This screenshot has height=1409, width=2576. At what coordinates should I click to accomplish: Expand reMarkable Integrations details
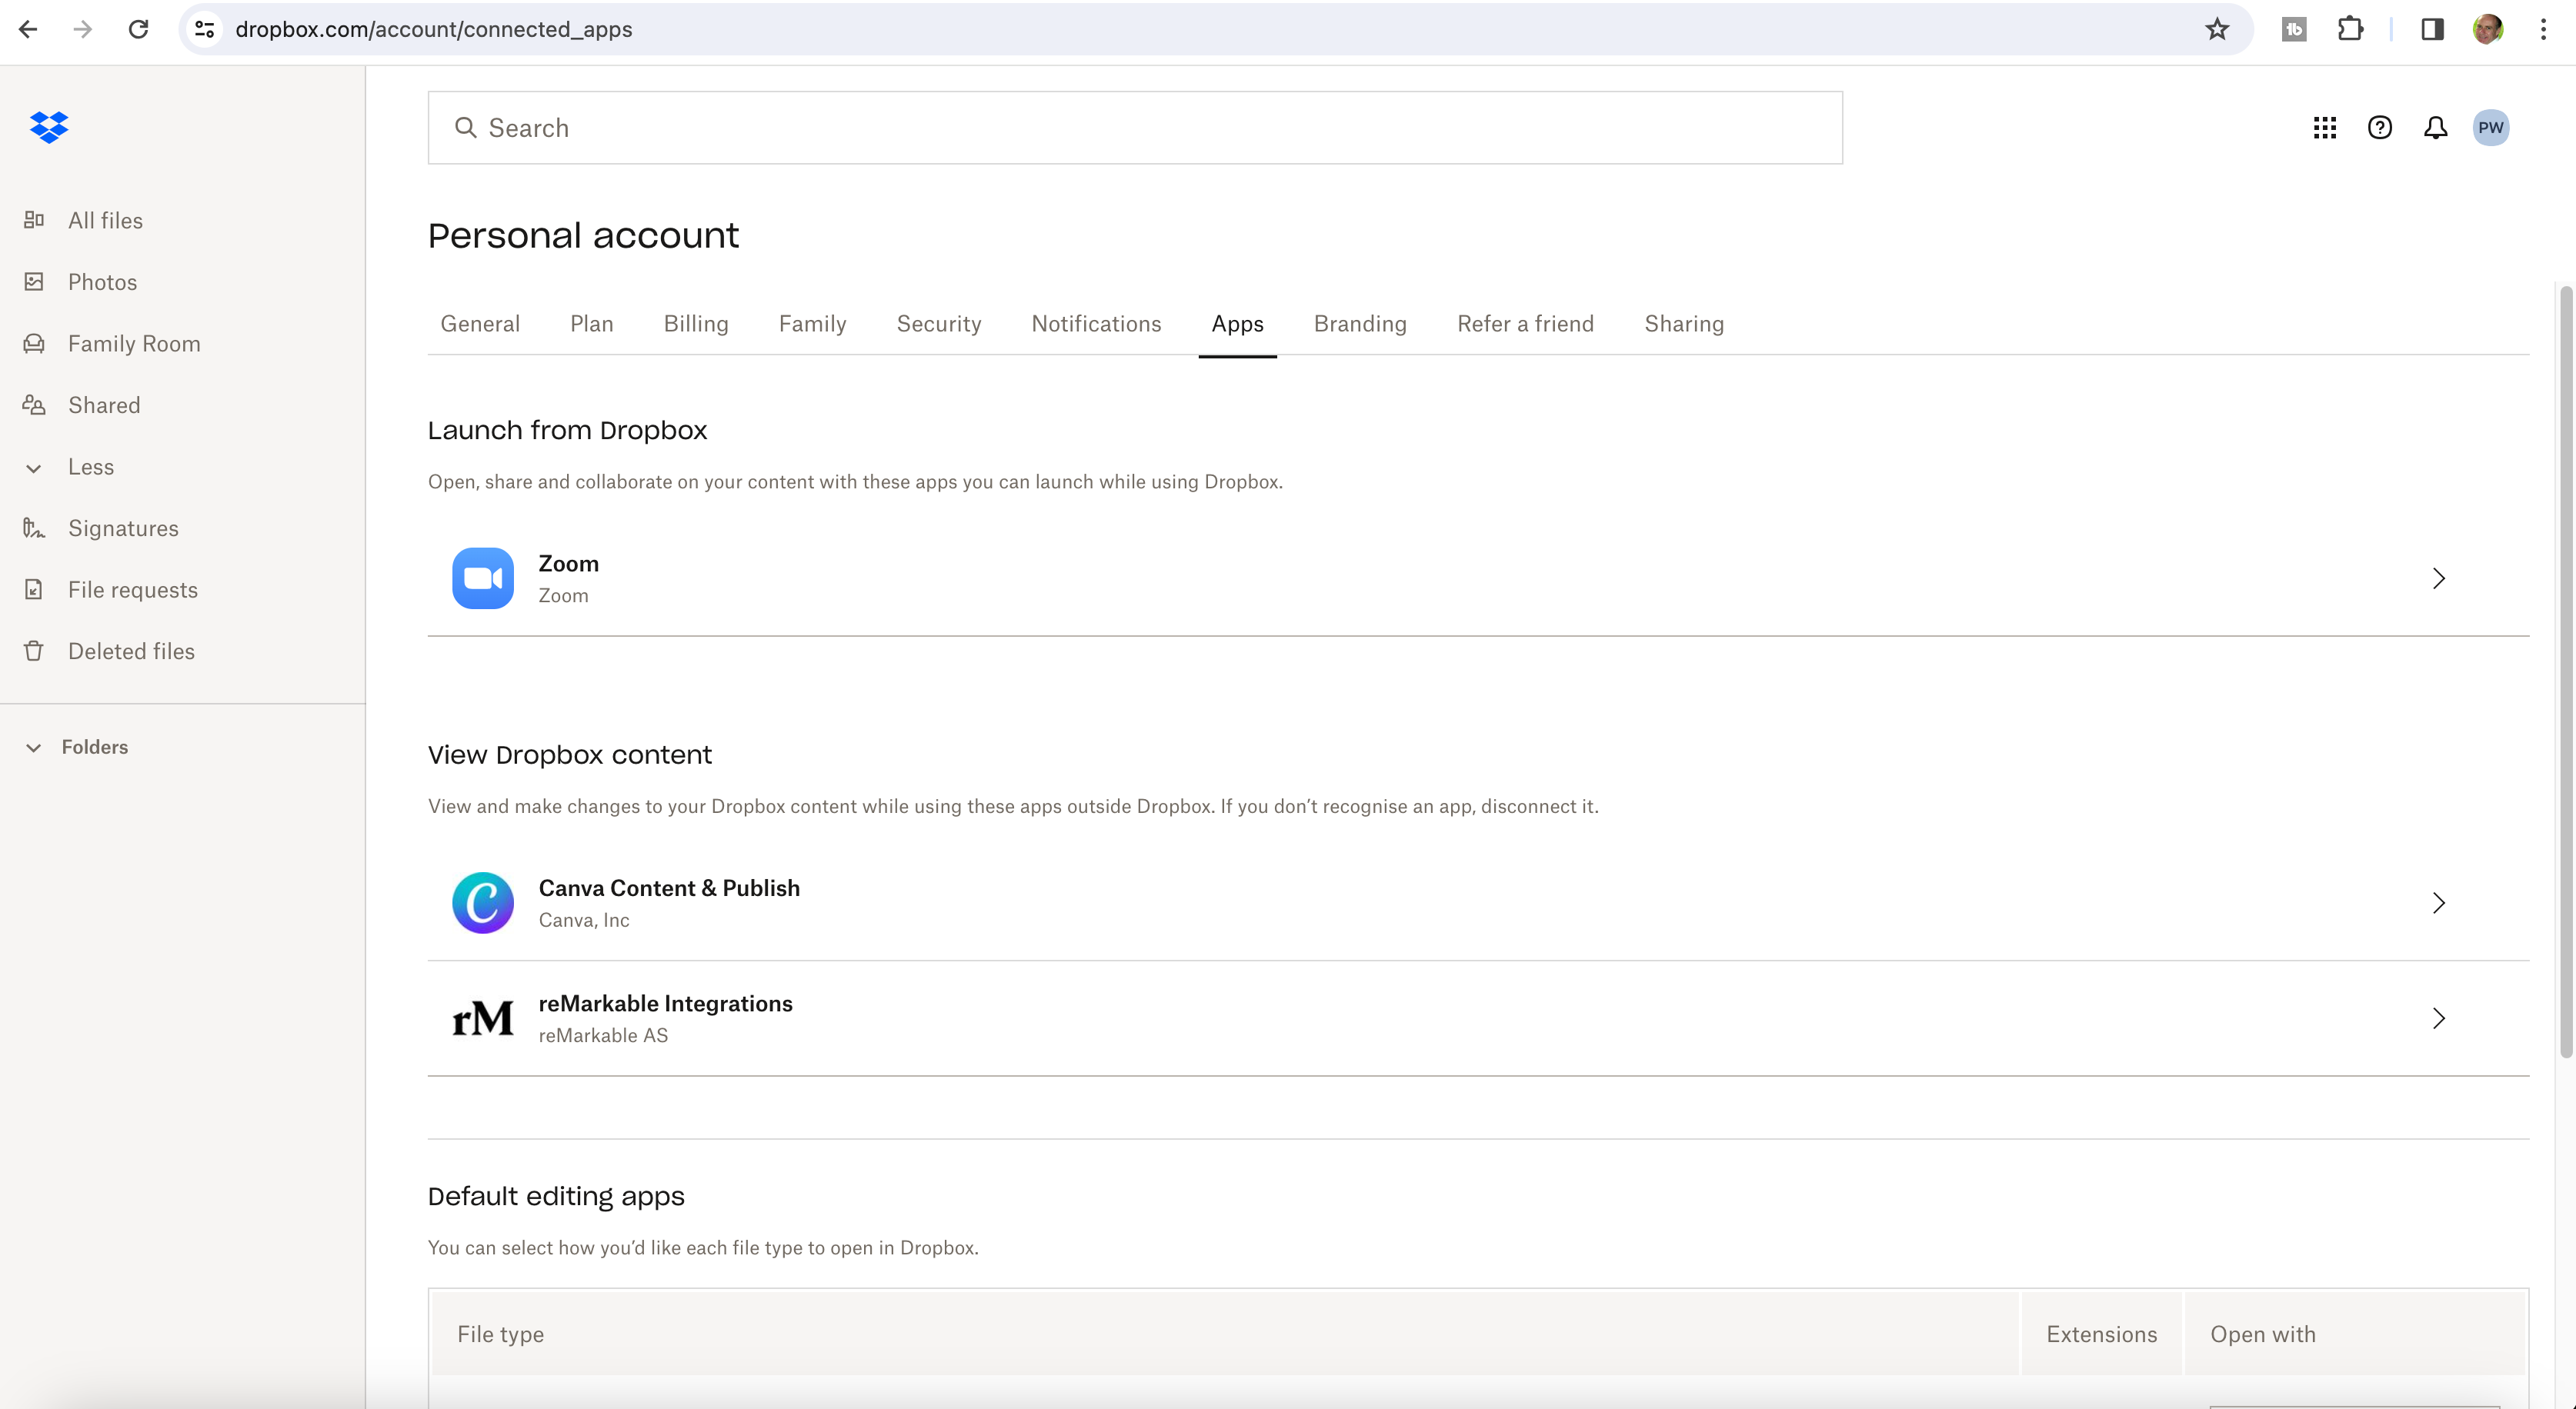pos(2439,1018)
